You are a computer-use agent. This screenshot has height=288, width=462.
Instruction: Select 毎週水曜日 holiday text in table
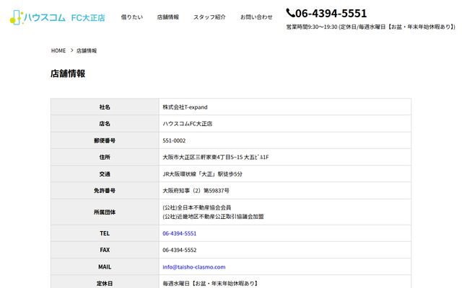click(x=210, y=284)
